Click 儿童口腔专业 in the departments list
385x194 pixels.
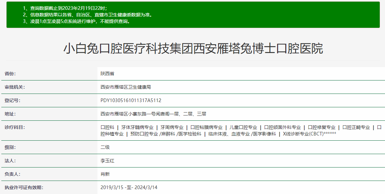coord(243,127)
